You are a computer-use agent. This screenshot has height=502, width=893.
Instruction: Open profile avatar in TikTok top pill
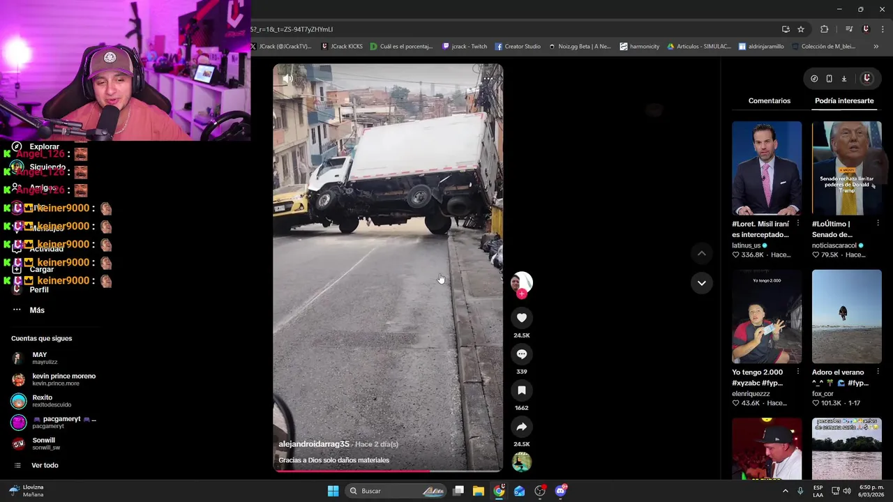pyautogui.click(x=867, y=79)
